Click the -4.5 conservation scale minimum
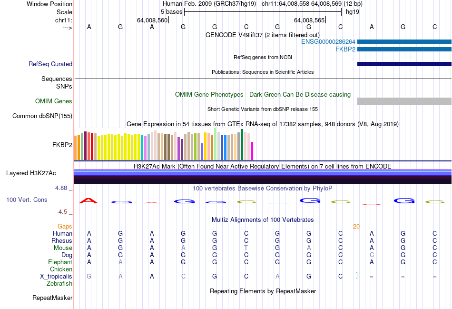Screen dimensions: 452x309 coord(62,212)
